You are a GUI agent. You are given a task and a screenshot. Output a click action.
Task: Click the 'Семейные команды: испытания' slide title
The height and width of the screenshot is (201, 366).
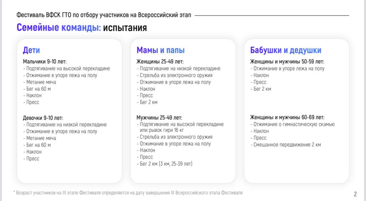(x=82, y=28)
